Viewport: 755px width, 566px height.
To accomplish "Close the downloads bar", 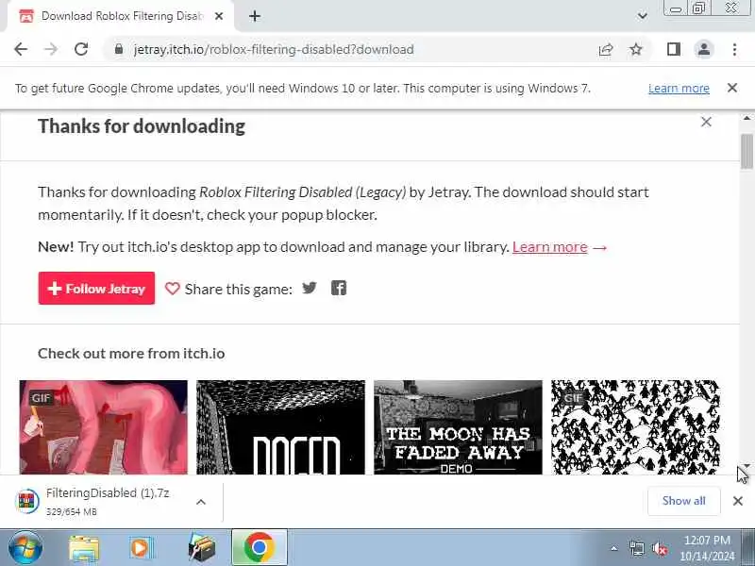I will pyautogui.click(x=737, y=501).
